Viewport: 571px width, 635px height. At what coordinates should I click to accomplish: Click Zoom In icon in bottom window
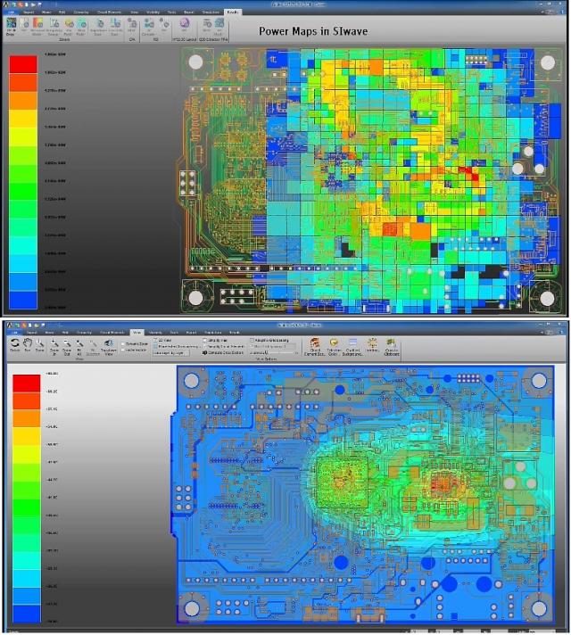click(x=54, y=348)
